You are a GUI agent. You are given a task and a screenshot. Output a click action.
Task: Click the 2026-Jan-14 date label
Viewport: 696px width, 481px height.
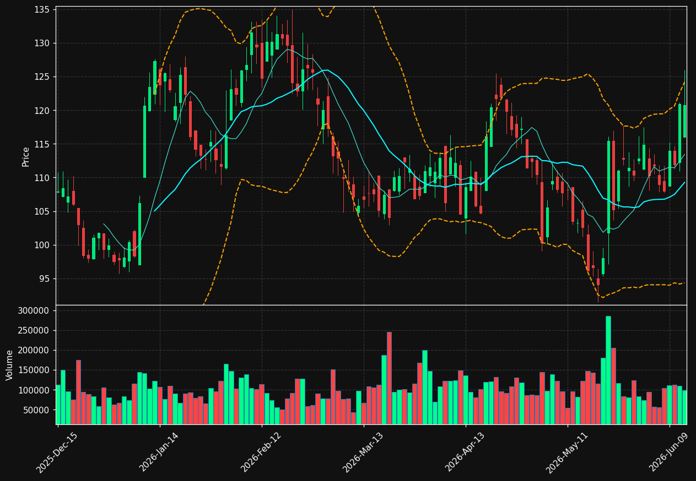click(x=159, y=452)
